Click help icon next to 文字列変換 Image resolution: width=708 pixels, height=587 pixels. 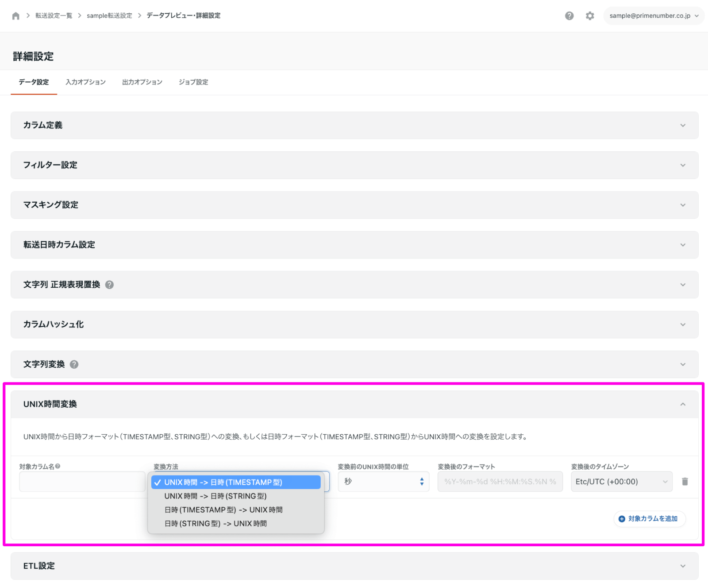pos(74,364)
